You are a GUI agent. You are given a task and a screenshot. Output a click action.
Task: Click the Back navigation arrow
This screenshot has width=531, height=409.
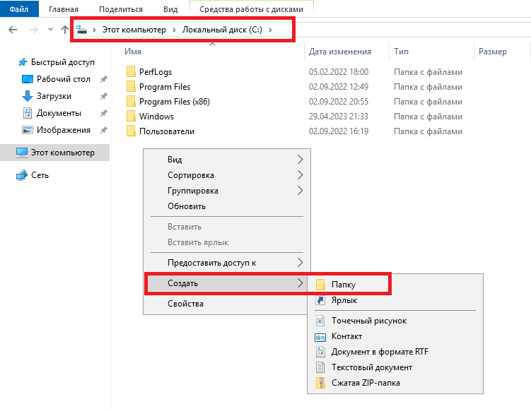coord(13,30)
